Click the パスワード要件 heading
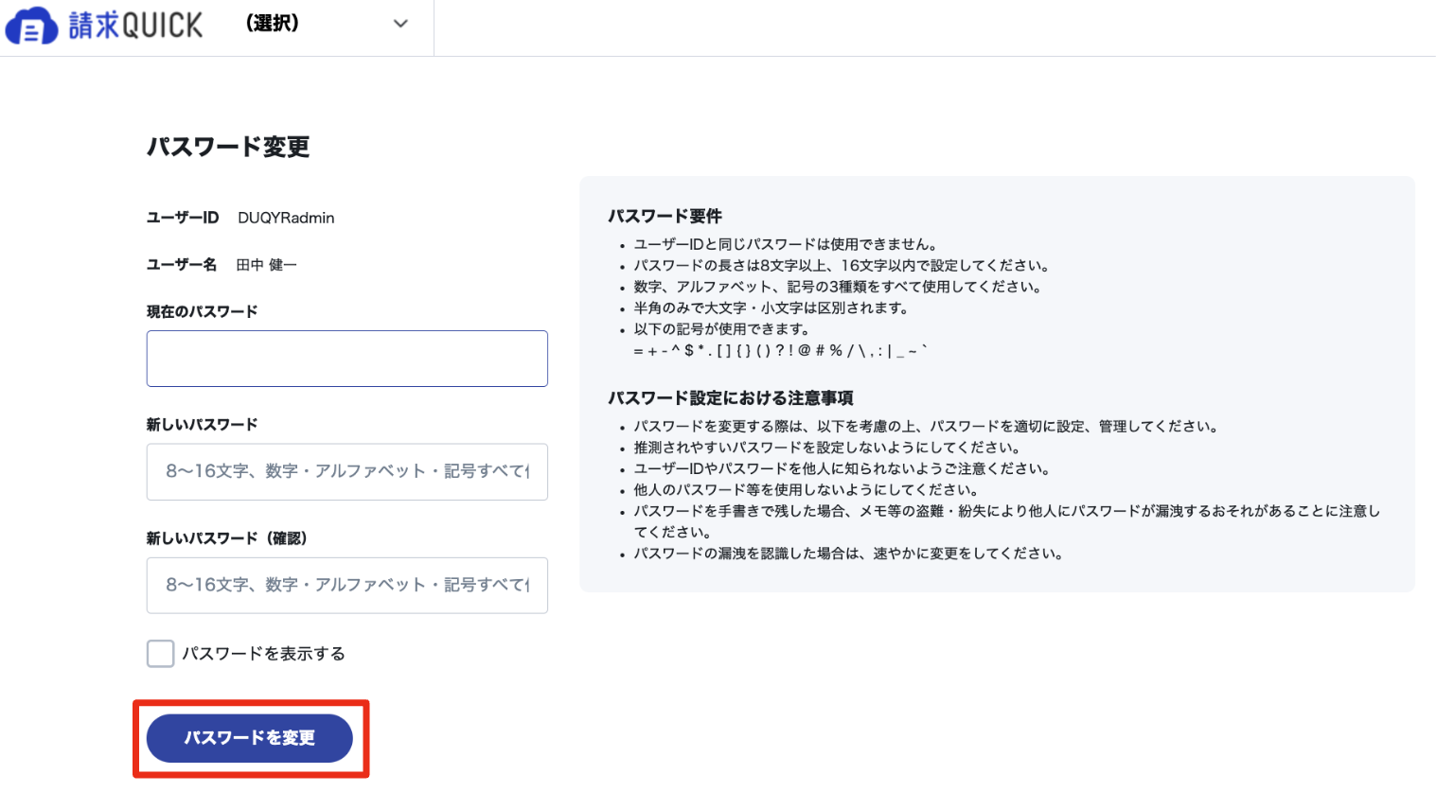The image size is (1436, 792). point(665,216)
